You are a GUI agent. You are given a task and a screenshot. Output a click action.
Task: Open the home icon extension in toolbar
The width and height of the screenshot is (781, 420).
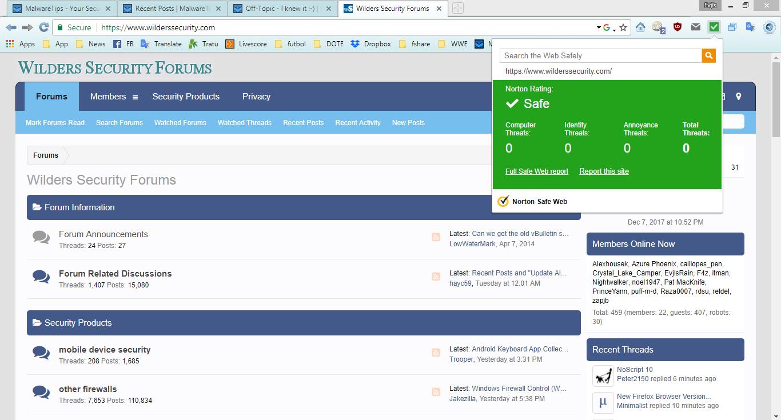[640, 27]
